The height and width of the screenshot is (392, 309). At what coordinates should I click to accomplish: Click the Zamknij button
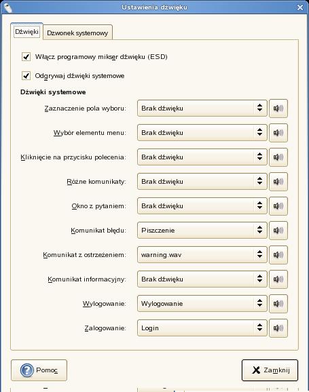point(270,370)
